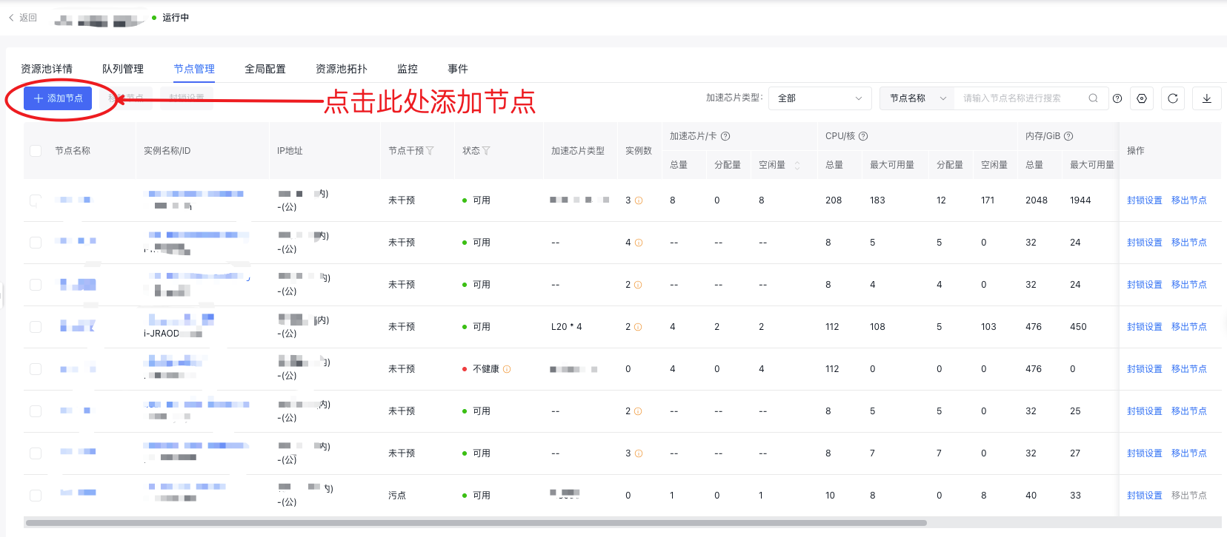Screen dimensions: 1227x537
Task: Open the 状态 column filter
Action: click(x=486, y=151)
